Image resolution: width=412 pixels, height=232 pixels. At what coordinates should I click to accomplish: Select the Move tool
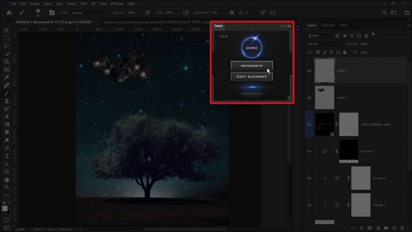click(x=6, y=31)
